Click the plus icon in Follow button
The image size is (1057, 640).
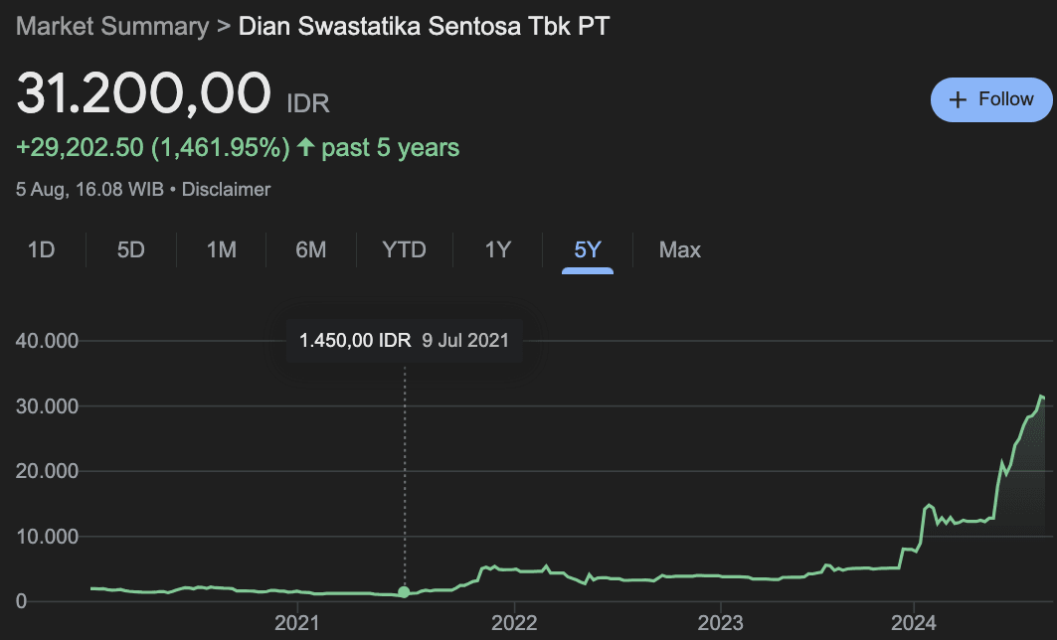click(959, 99)
